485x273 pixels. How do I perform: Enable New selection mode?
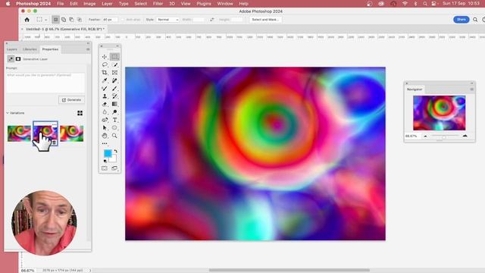click(55, 20)
